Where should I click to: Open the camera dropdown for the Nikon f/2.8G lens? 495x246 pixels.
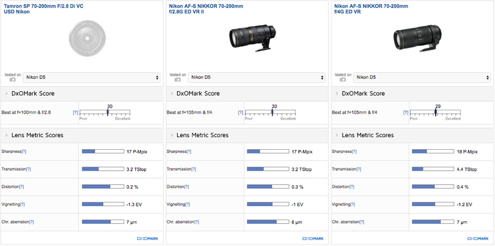256,78
